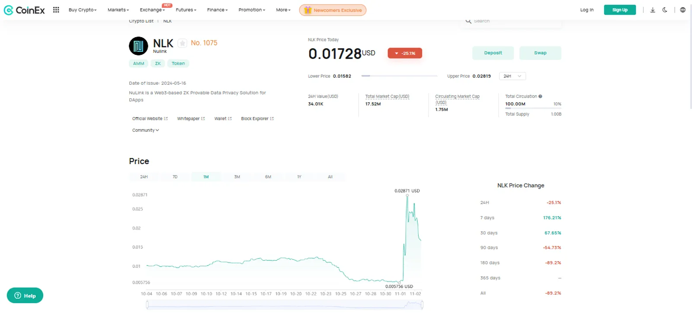The image size is (692, 323).
Task: Click the download app icon
Action: 653,10
